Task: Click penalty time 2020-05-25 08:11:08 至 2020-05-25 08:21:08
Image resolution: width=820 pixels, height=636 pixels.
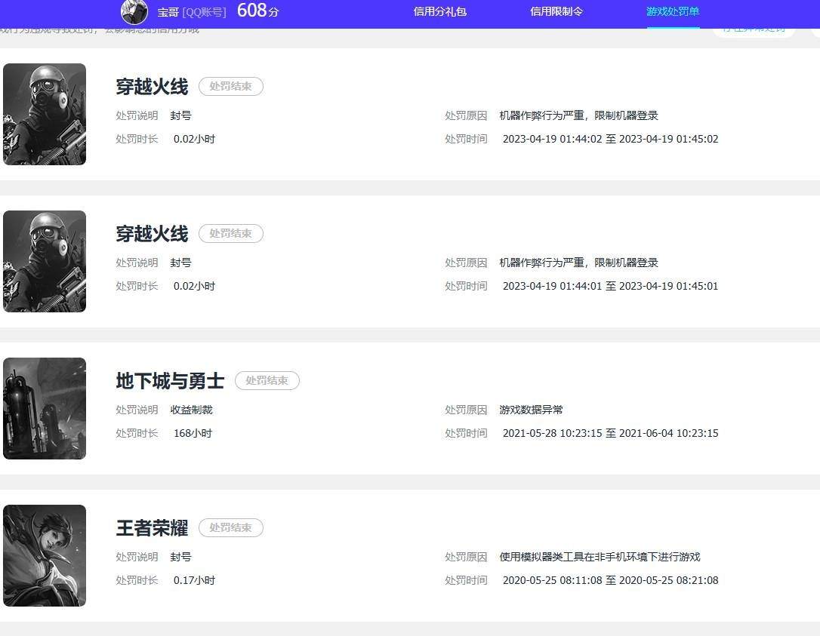Action: point(610,581)
